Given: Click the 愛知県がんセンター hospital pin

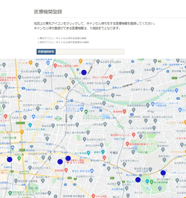Looking at the screenshot, I should [x=133, y=135].
